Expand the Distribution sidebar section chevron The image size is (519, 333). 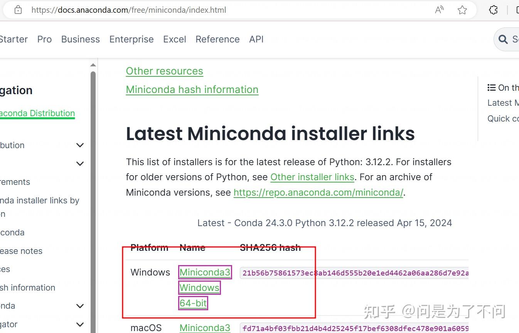[80, 145]
